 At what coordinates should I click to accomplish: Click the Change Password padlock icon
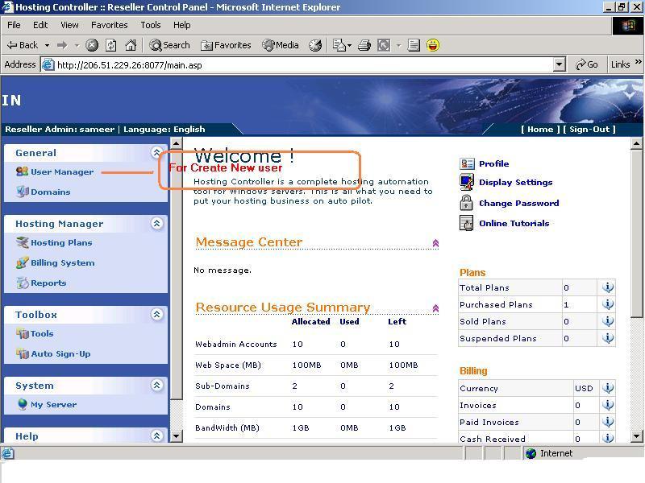point(467,203)
